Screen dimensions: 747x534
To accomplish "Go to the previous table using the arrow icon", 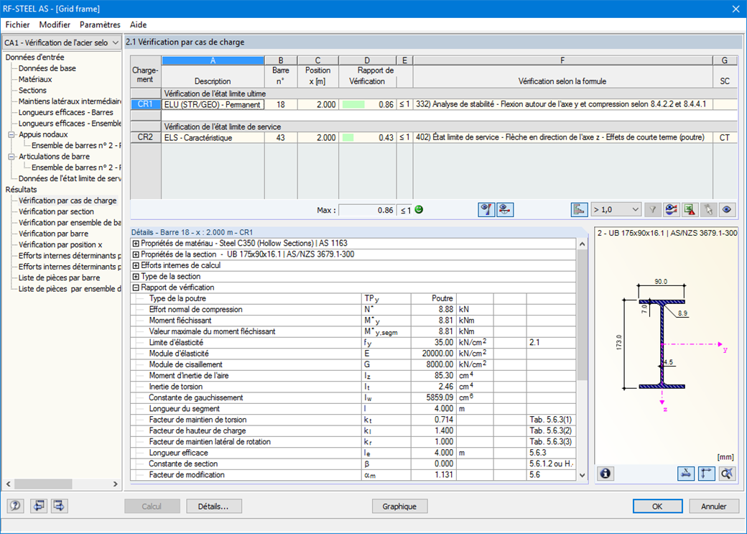I will (x=38, y=506).
